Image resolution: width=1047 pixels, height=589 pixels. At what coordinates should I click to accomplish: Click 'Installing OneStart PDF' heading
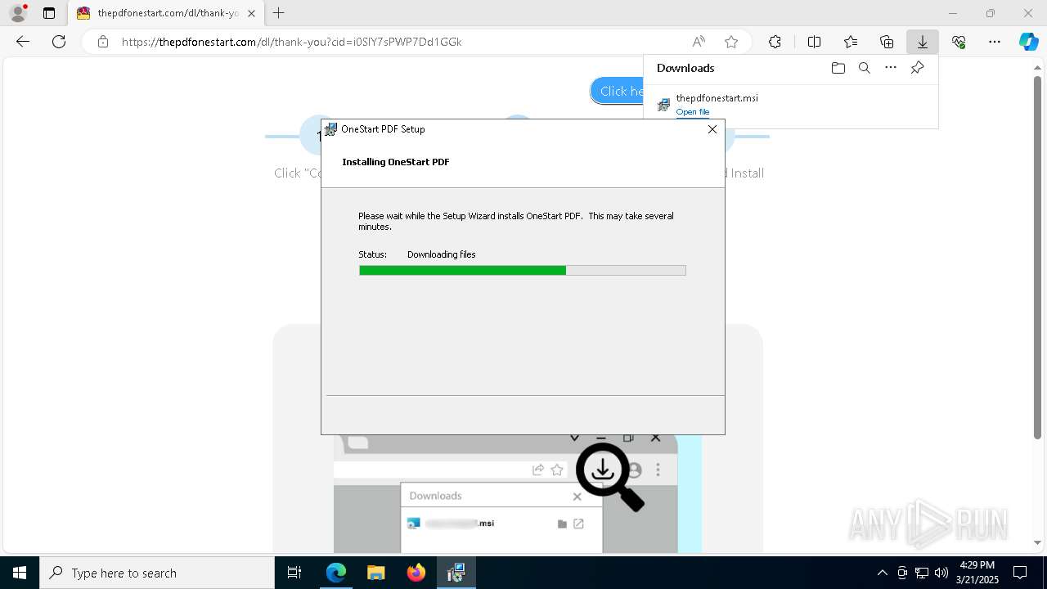point(396,162)
